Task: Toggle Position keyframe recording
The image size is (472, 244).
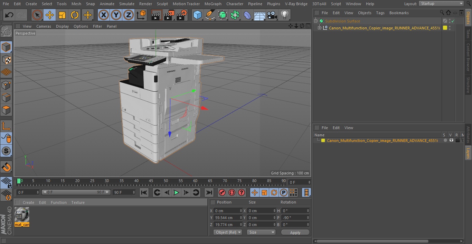Action: pos(255,192)
